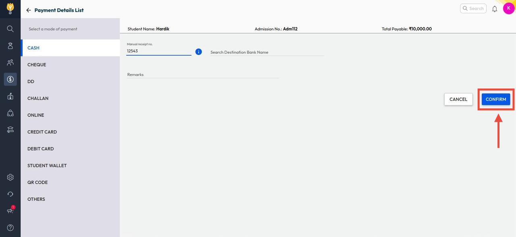
Task: Select CHEQUE payment mode
Action: [37, 65]
